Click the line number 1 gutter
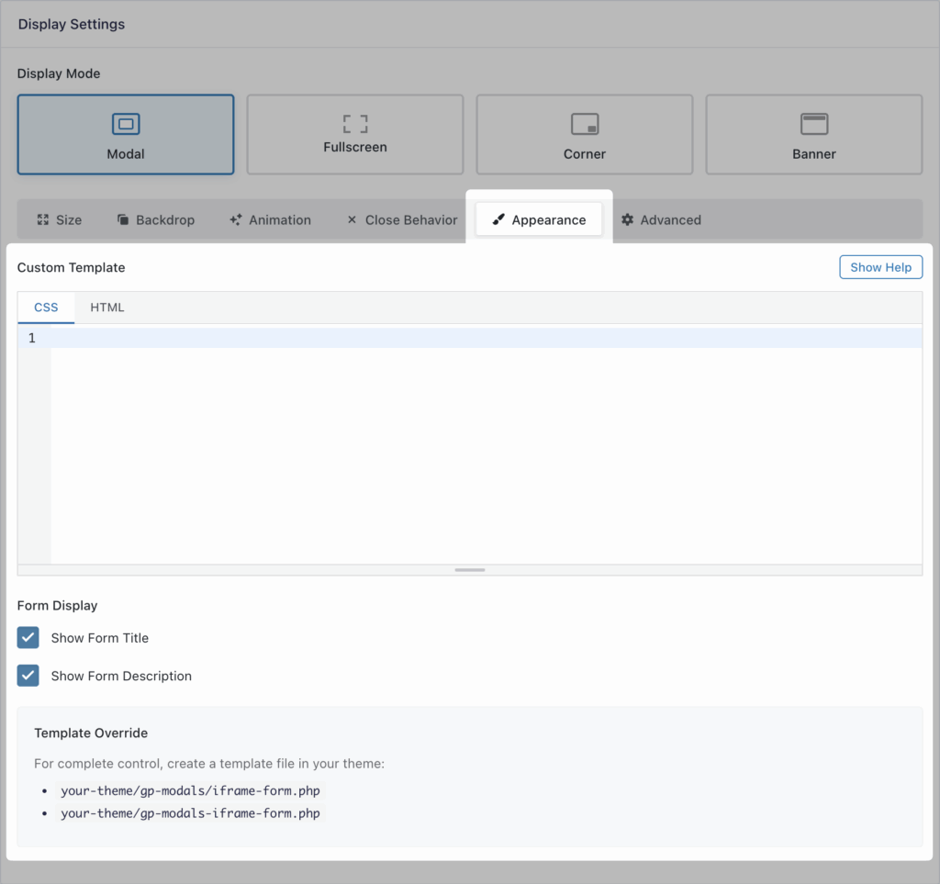 pos(33,339)
